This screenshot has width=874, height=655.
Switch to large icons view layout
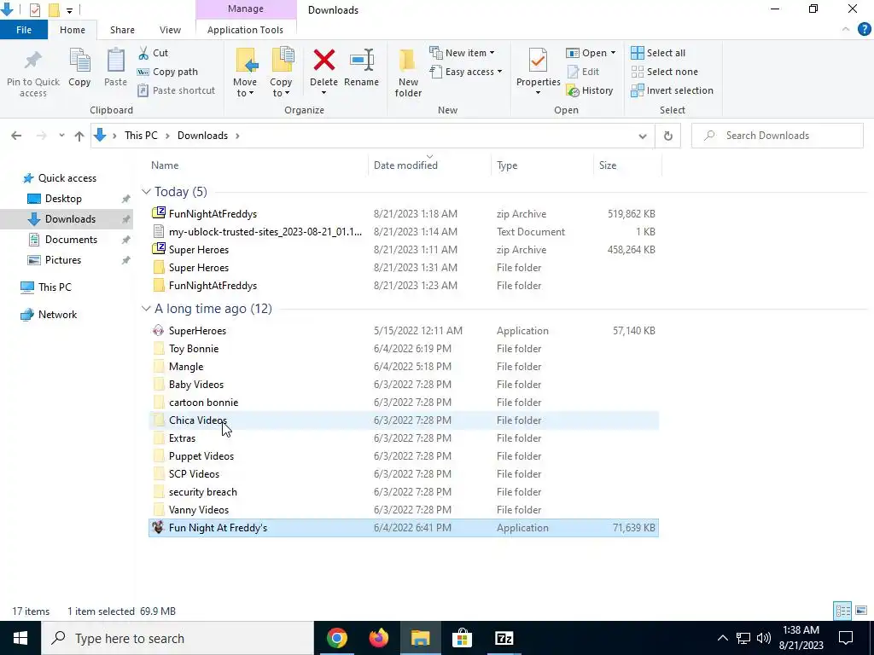[x=861, y=611]
